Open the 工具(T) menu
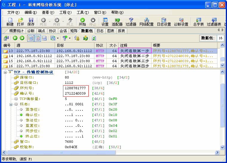 coord(83,12)
